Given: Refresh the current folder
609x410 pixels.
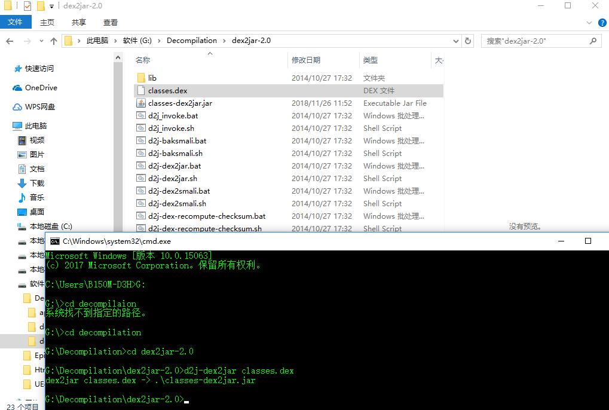Looking at the screenshot, I should click(x=468, y=41).
